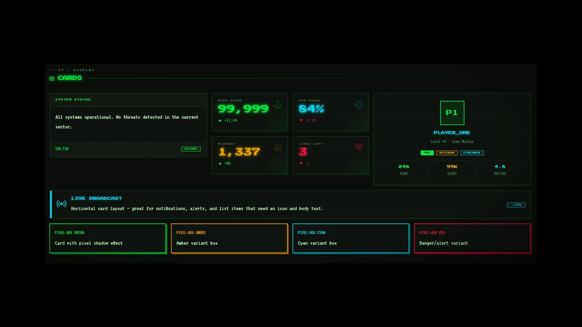Click the 1,337 players value
582x327 pixels.
[239, 152]
